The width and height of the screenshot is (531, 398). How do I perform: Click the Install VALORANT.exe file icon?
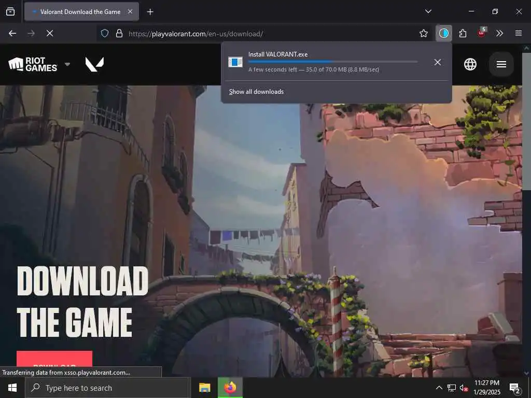tap(235, 62)
